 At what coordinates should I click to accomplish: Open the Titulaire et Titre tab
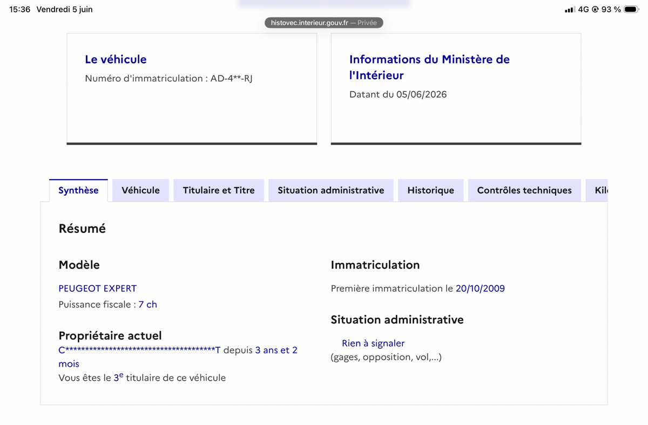[219, 190]
